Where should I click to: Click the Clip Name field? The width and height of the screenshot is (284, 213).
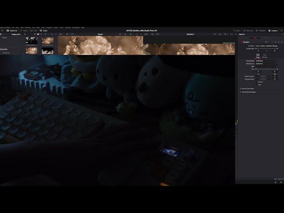coord(266,46)
